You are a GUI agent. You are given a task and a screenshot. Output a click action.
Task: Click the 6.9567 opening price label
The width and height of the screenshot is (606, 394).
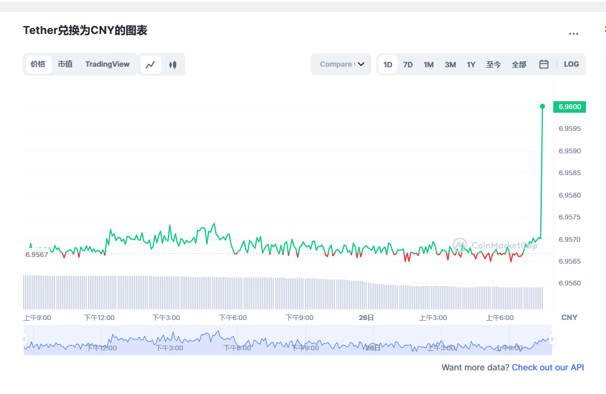pos(37,255)
